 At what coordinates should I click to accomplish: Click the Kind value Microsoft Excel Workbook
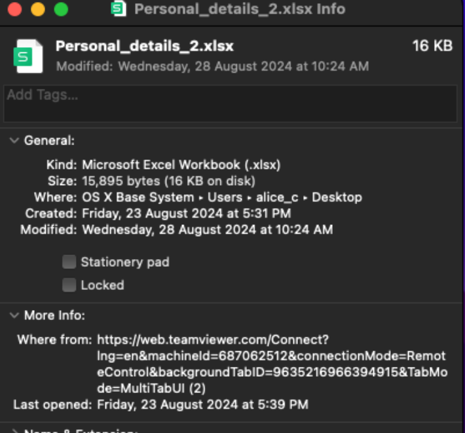[x=181, y=165]
